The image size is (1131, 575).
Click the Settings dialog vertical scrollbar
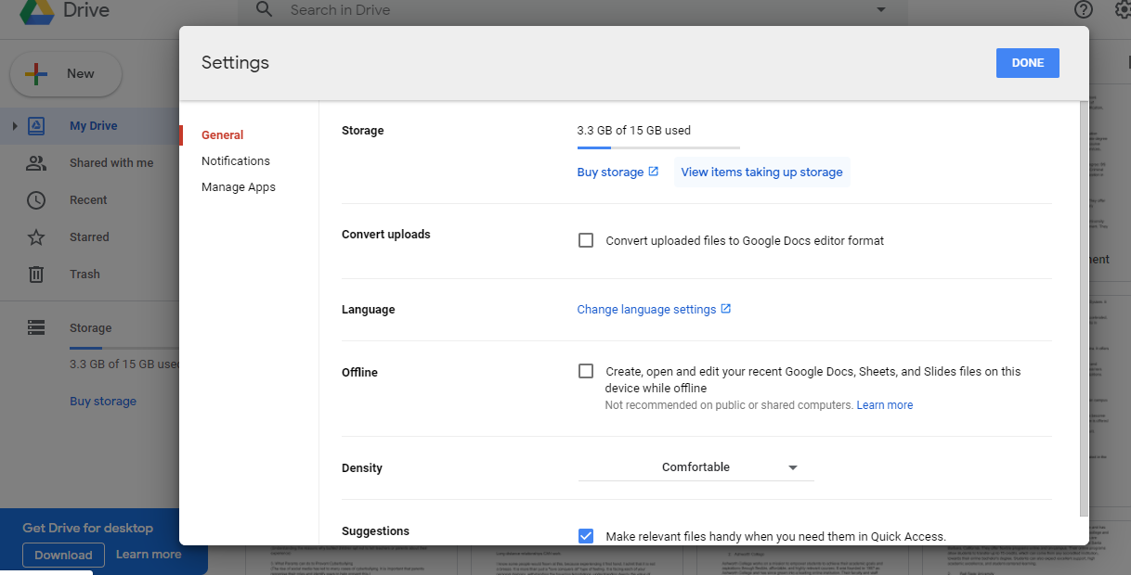coord(1084,308)
